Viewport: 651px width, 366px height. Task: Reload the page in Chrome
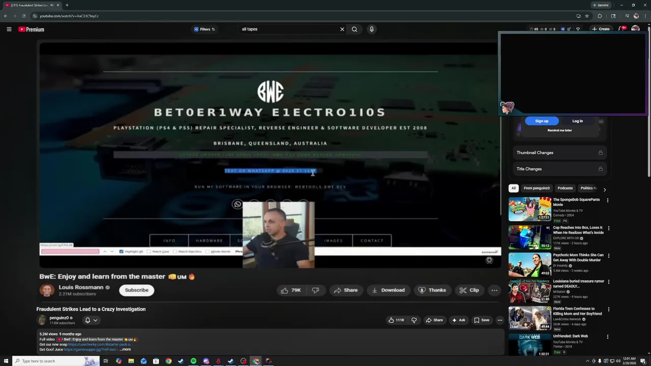coord(23,16)
